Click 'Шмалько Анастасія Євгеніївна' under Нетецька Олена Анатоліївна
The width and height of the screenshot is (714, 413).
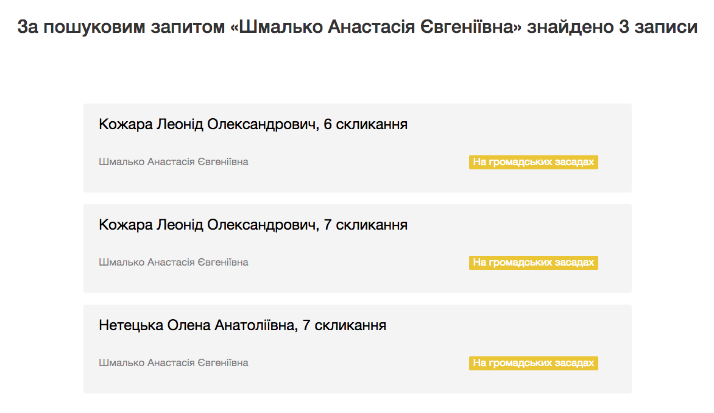coord(174,363)
